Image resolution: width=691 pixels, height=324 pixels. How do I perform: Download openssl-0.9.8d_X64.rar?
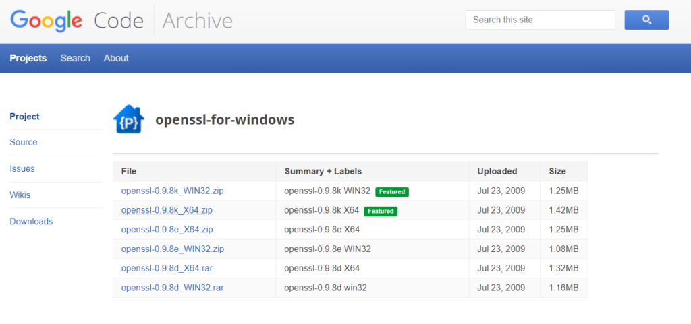166,268
